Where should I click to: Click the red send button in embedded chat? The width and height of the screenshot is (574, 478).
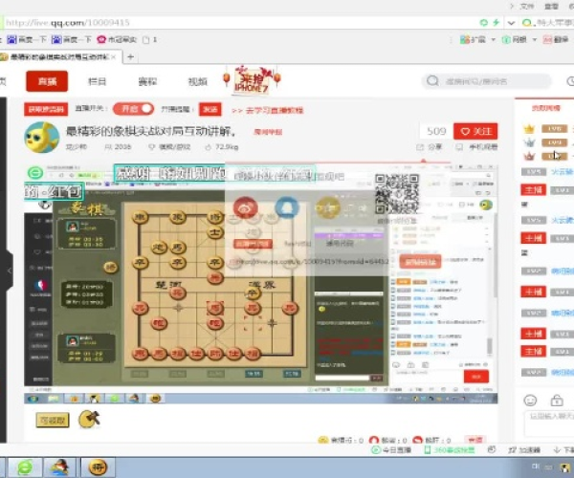[476, 377]
